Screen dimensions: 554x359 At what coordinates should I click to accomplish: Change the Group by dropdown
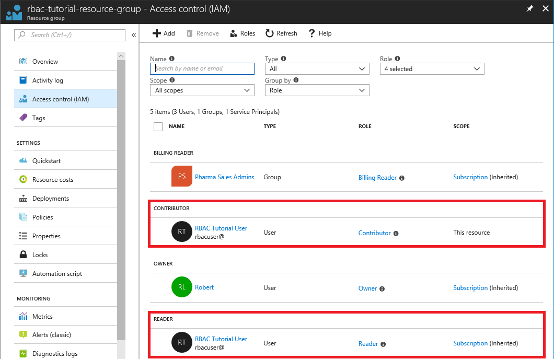317,90
